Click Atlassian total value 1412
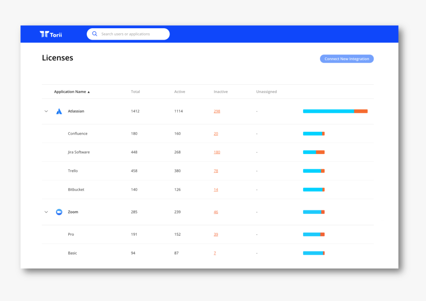The image size is (426, 301). (135, 111)
